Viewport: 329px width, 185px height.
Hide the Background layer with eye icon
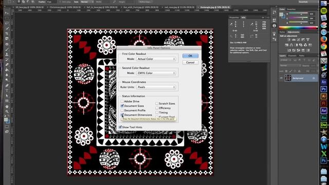(x=281, y=78)
